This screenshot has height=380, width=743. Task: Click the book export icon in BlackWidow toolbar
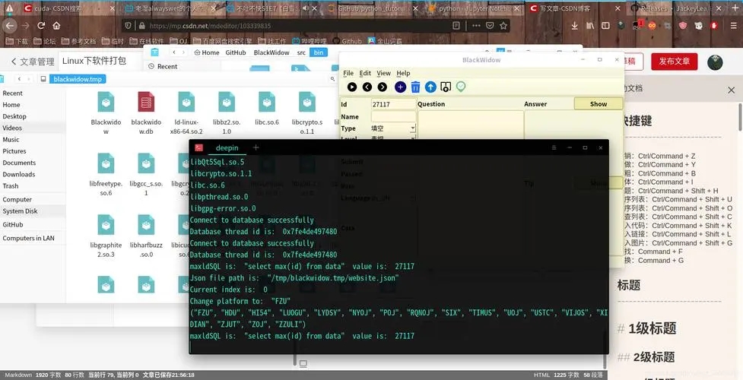tap(446, 87)
